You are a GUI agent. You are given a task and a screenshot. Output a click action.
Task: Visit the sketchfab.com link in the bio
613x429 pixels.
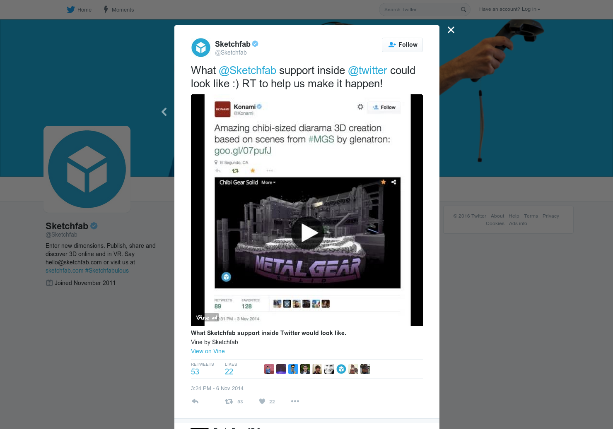tap(64, 271)
